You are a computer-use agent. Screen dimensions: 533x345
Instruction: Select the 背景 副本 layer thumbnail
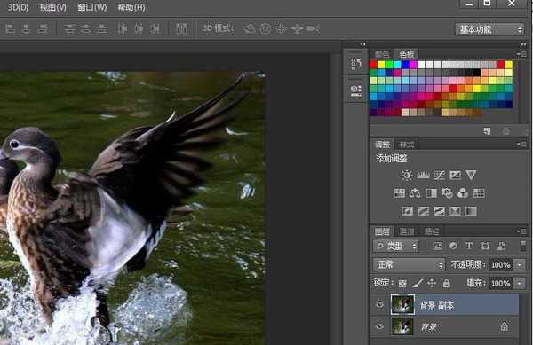(402, 304)
